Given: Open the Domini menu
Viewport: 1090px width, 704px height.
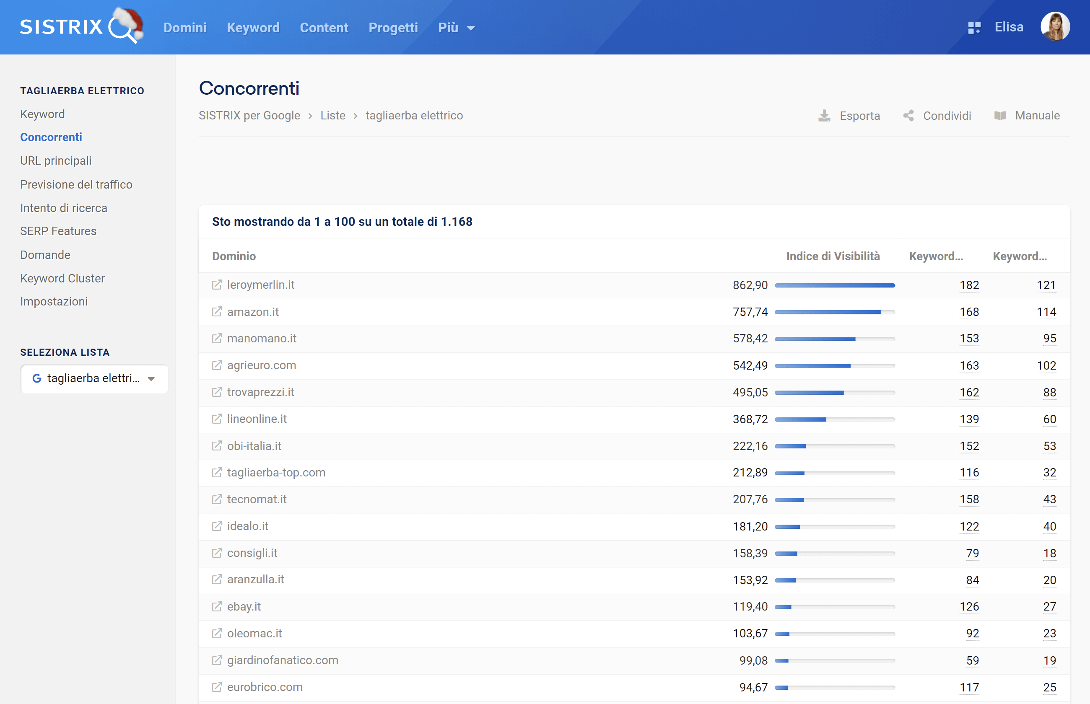Looking at the screenshot, I should tap(185, 28).
